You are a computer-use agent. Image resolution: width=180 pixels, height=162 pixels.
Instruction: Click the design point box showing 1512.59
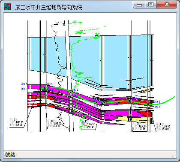tap(17, 122)
